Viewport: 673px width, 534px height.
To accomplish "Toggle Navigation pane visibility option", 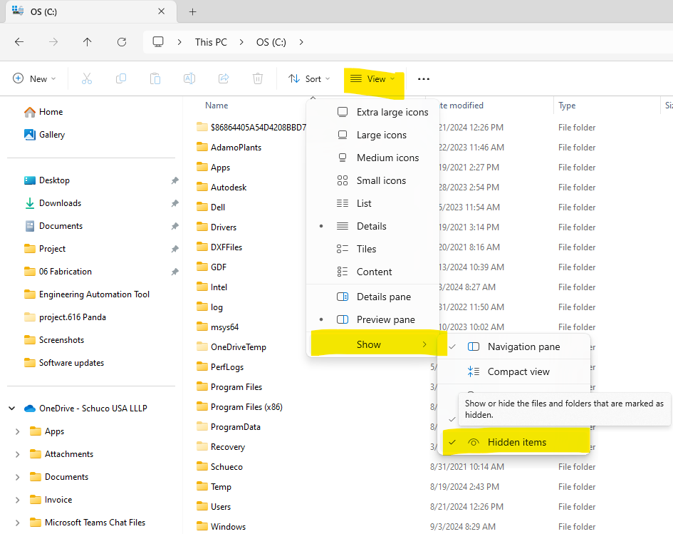I will pos(523,346).
